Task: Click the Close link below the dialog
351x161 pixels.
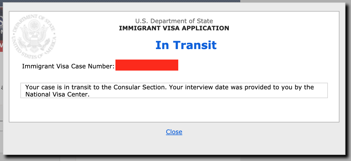Action: 174,132
